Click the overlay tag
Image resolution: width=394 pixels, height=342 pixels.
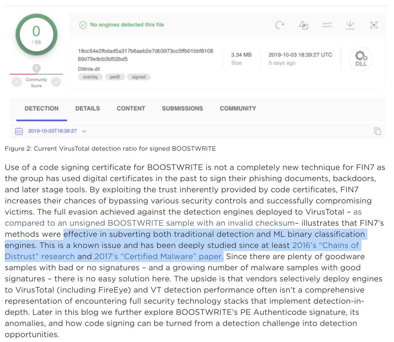(x=90, y=77)
